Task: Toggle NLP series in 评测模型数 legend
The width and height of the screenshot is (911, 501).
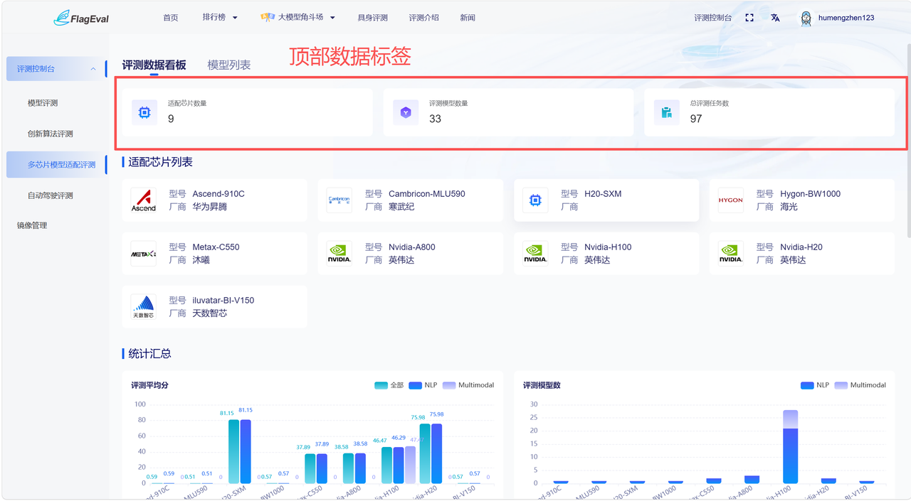Action: tap(815, 385)
